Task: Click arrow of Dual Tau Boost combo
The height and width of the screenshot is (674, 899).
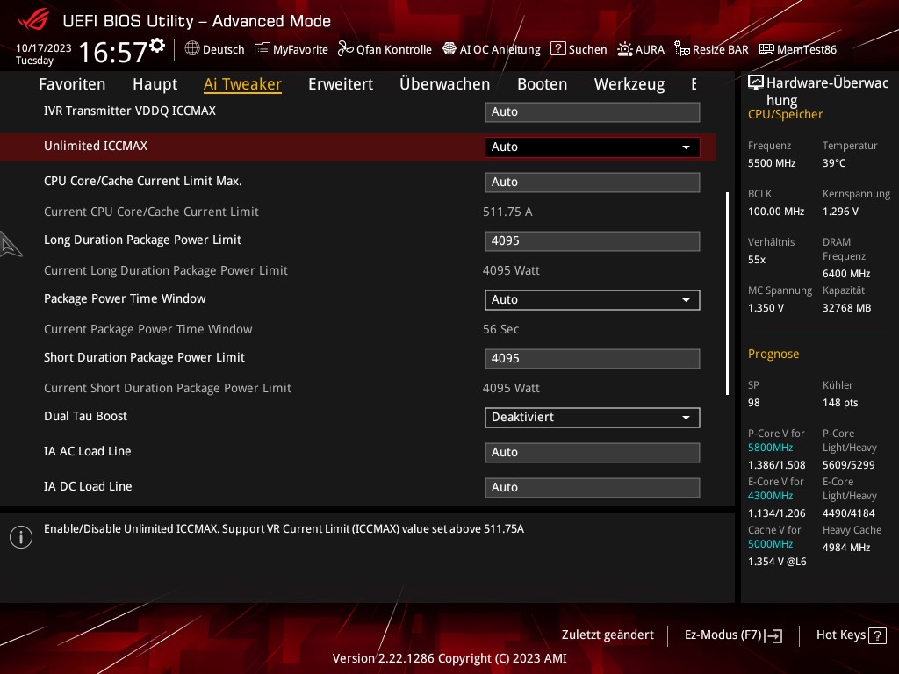Action: (x=686, y=418)
